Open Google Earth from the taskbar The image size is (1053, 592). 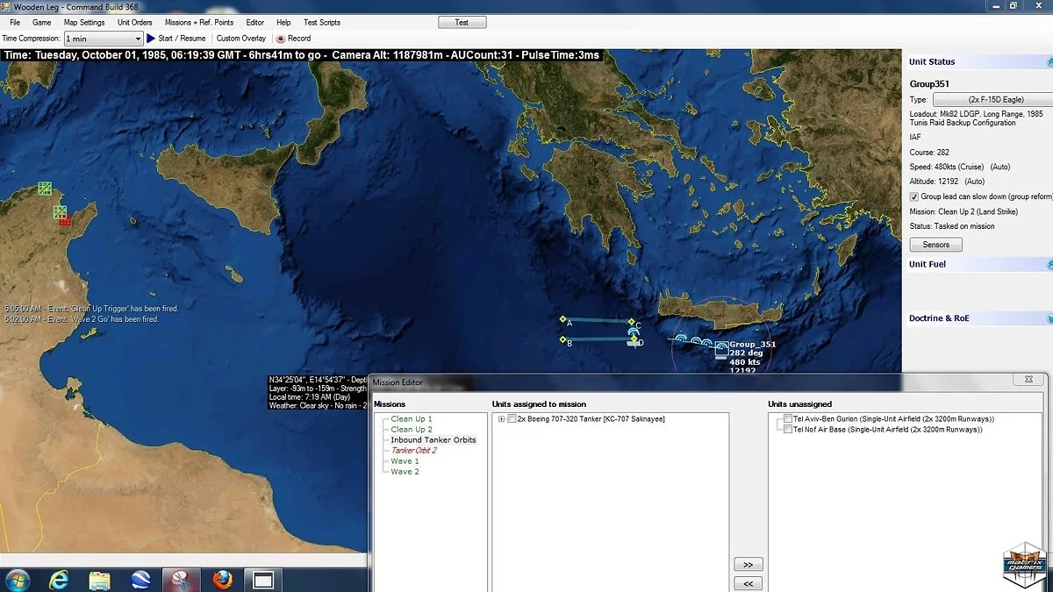[x=140, y=580]
